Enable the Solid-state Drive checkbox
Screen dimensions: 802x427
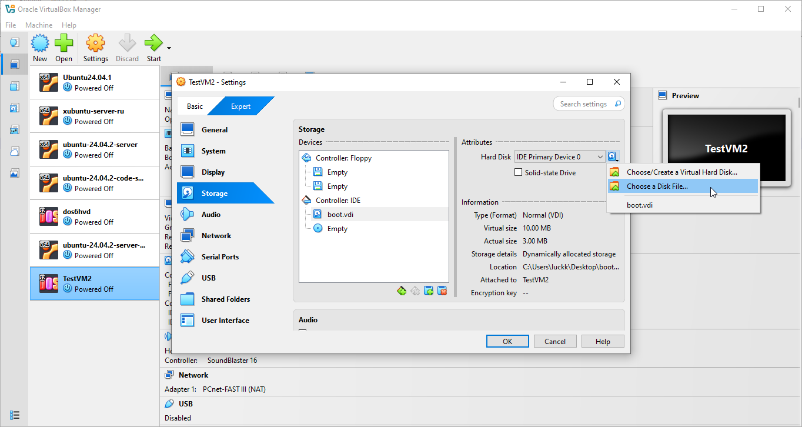point(518,172)
